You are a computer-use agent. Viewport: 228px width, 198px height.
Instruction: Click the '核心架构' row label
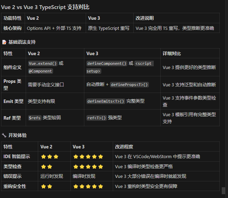(x=12, y=28)
